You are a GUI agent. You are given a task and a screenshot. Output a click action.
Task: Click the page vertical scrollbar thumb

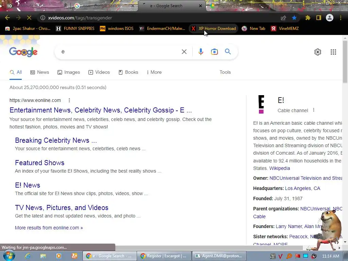tap(345, 62)
